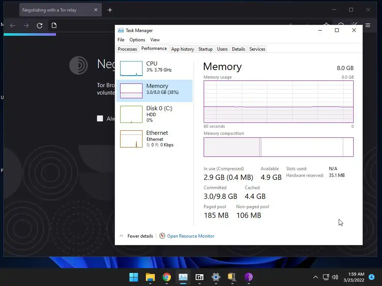
Task: Open the Users tab
Action: pyautogui.click(x=222, y=49)
